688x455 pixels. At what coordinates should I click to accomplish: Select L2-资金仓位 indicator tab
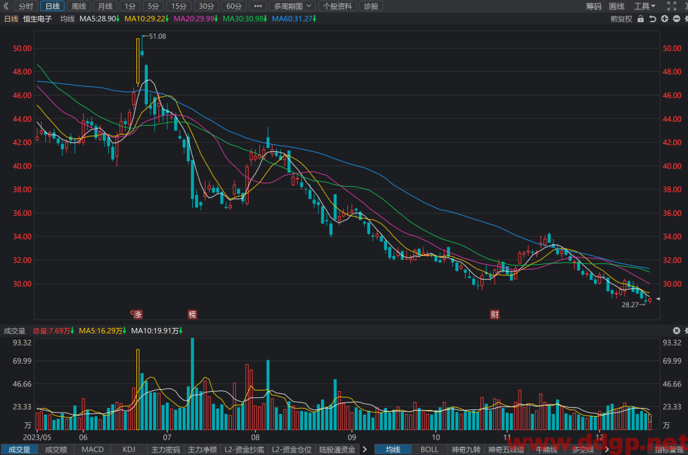point(292,450)
